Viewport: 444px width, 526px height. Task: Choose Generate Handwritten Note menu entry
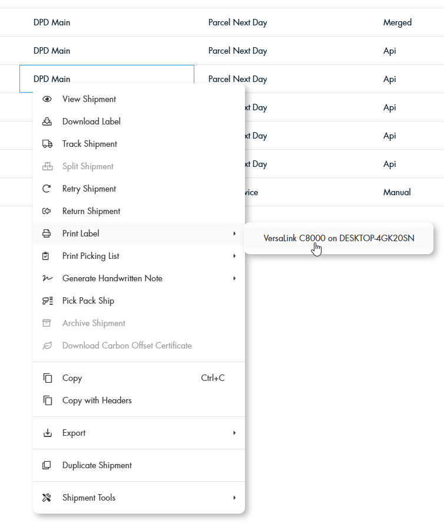112,278
